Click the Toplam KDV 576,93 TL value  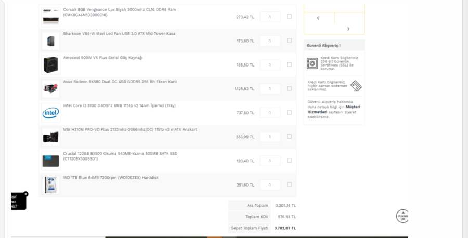coord(287,217)
